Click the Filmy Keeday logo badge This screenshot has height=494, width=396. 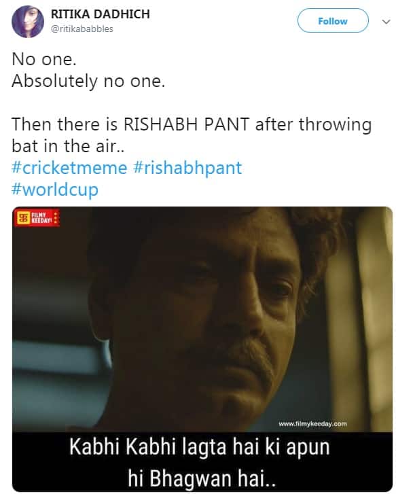[37, 217]
